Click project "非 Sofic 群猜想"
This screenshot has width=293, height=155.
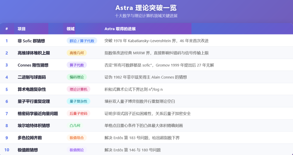coord(31,41)
